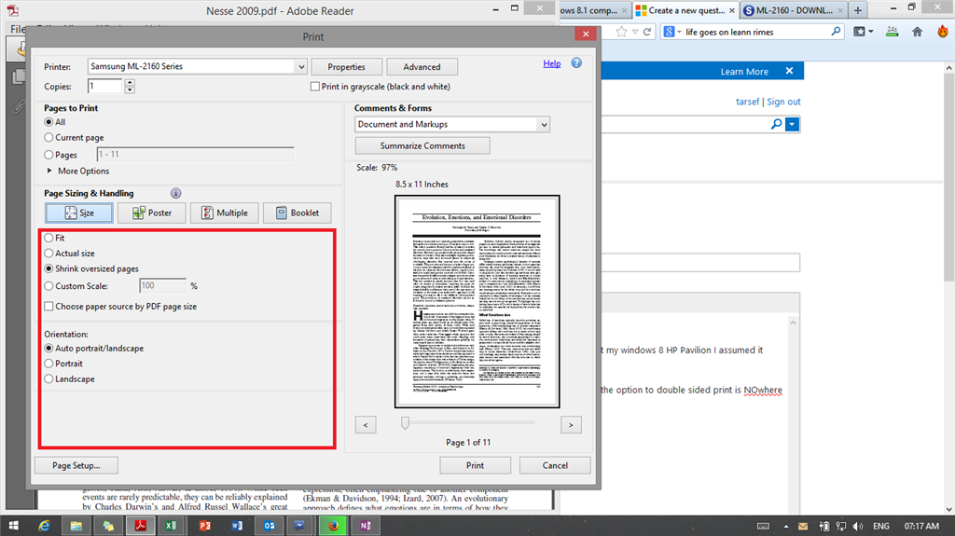
Task: Select Custom Scale radio option
Action: coord(48,285)
